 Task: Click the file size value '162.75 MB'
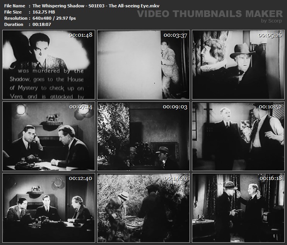(x=44, y=12)
